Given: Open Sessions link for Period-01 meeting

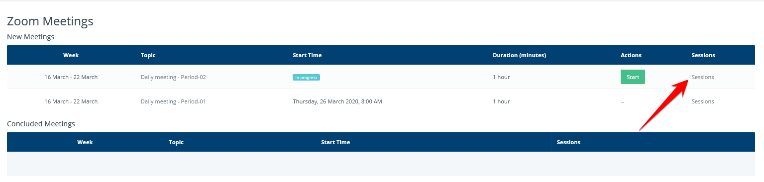Looking at the screenshot, I should tap(703, 101).
